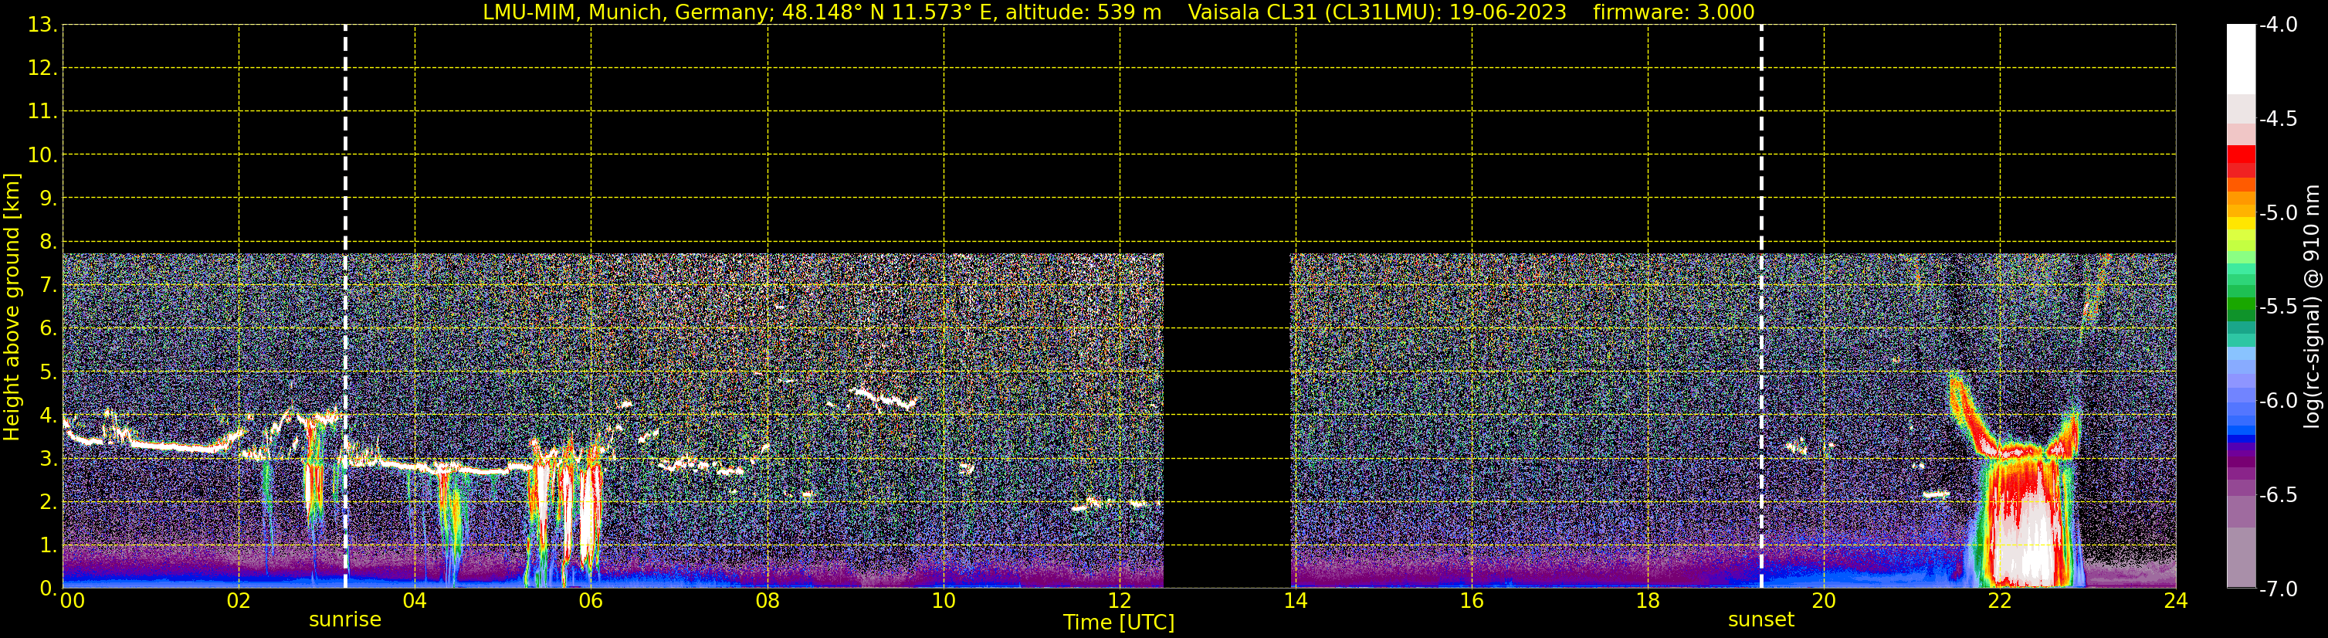The height and width of the screenshot is (638, 2328).
Task: Click the '0.' height axis tick label
Action: click(48, 589)
